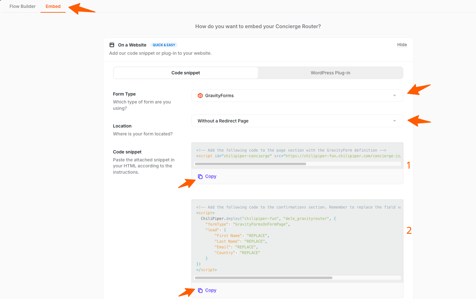Click the caret arrow in the Location field

tap(394, 121)
